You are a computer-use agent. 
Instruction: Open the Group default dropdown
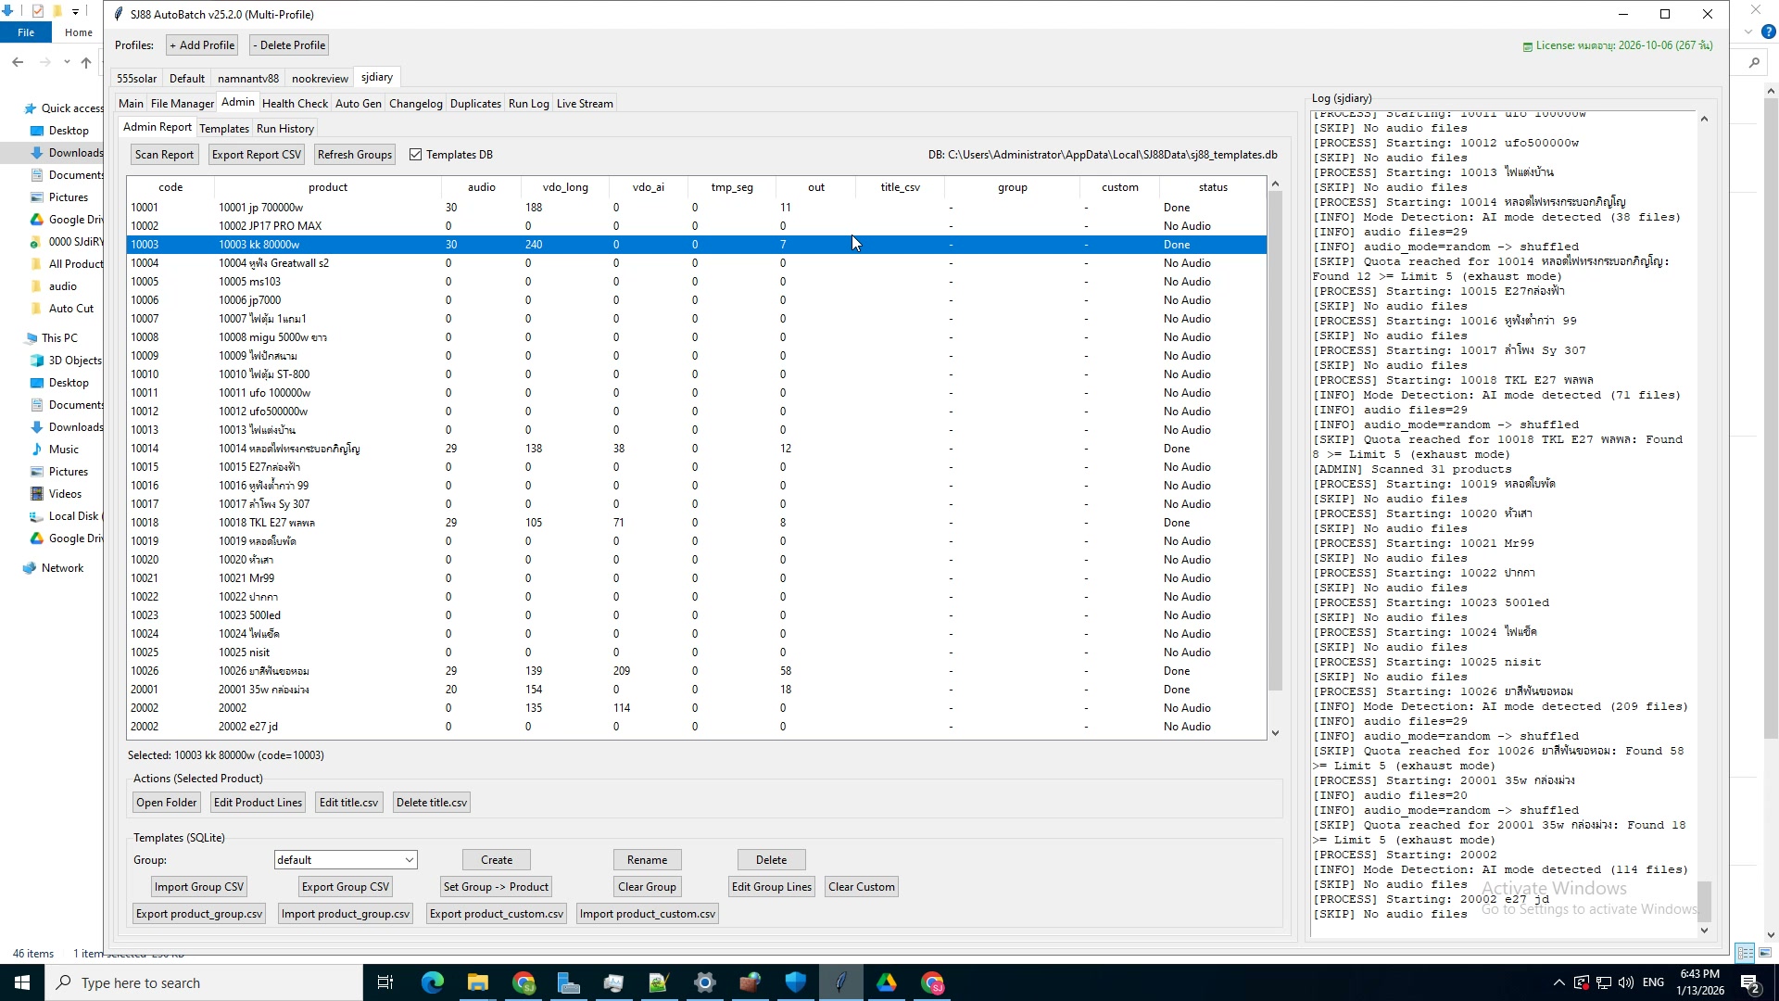(x=410, y=859)
